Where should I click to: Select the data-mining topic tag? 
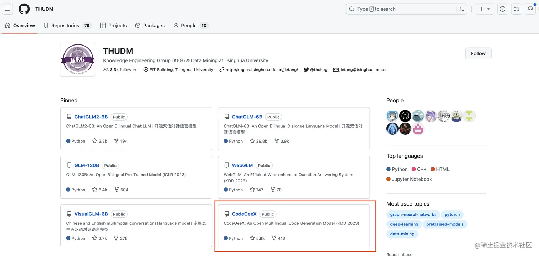[x=402, y=234]
